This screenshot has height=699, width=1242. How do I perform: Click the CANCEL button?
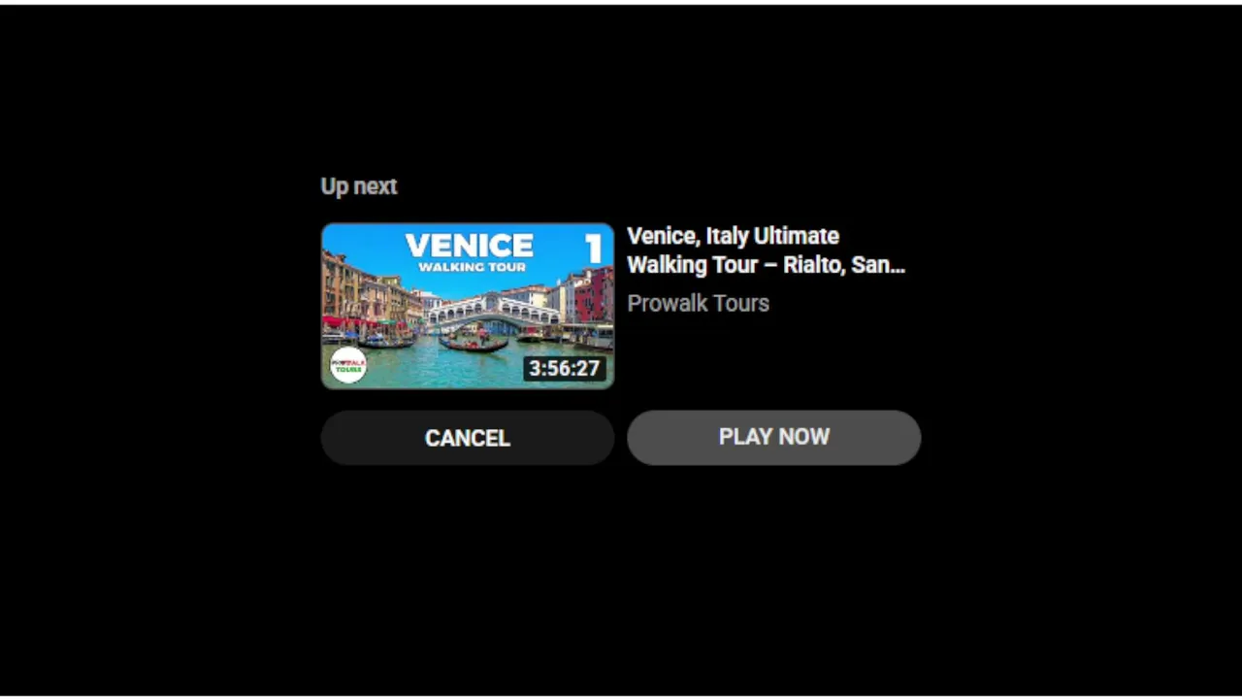(468, 438)
